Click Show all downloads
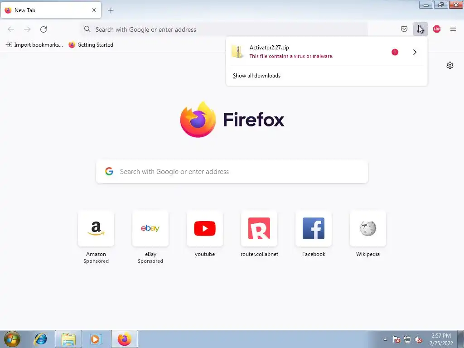This screenshot has width=464, height=348. coord(256,76)
